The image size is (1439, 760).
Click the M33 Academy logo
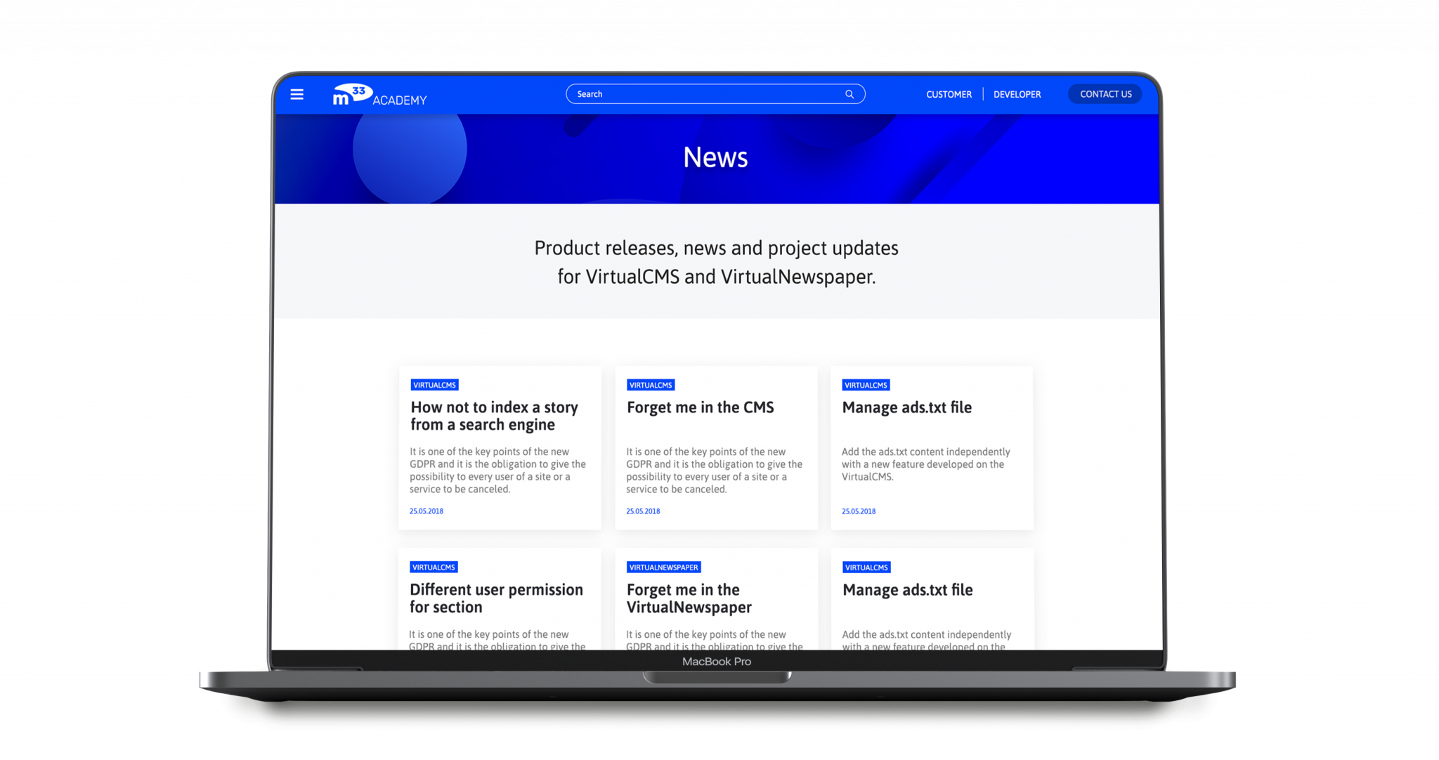tap(379, 95)
